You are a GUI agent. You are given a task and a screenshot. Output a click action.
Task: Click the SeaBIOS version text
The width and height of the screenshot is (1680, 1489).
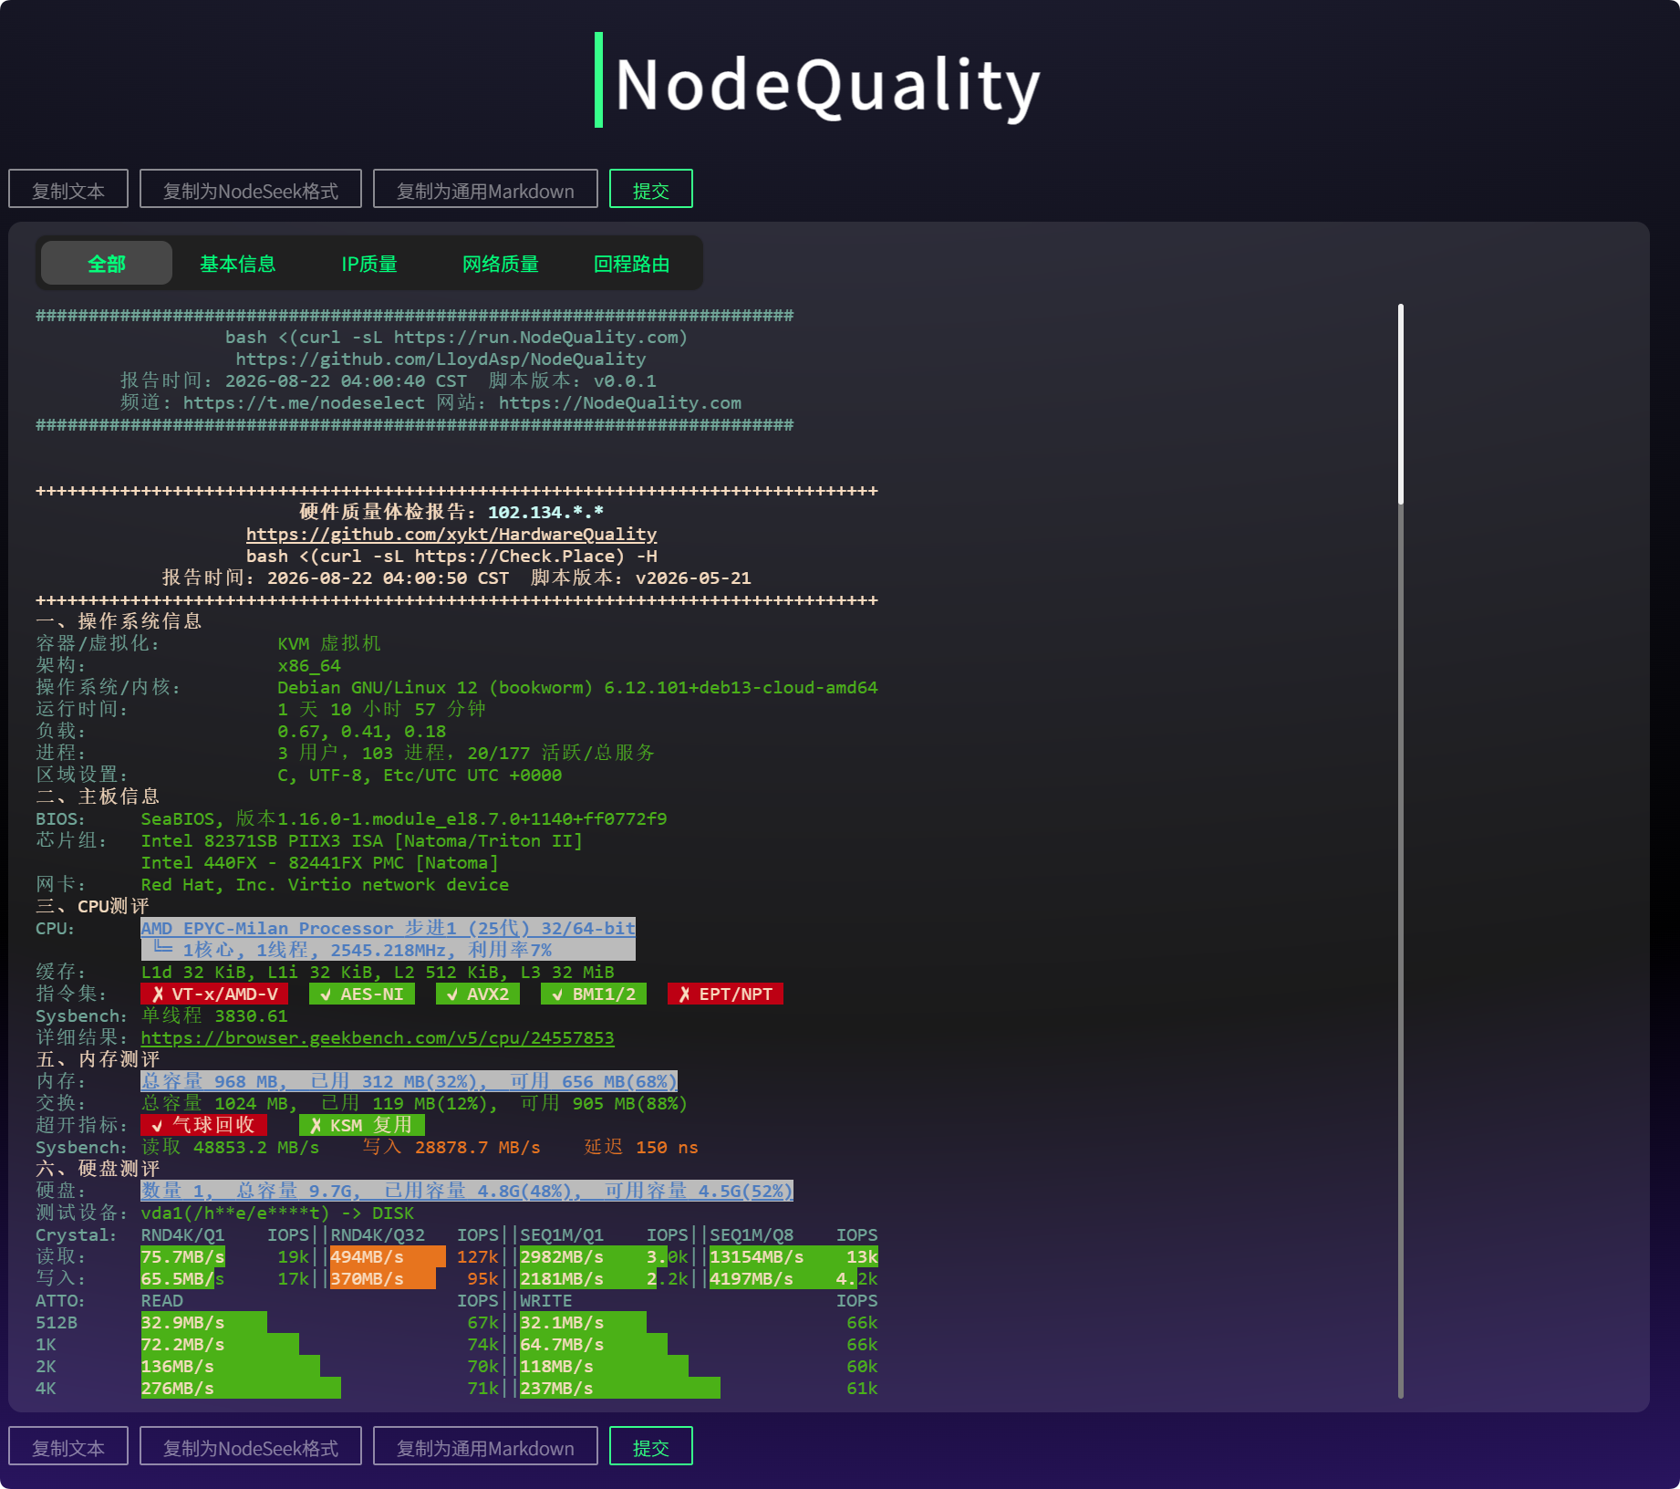tap(404, 819)
